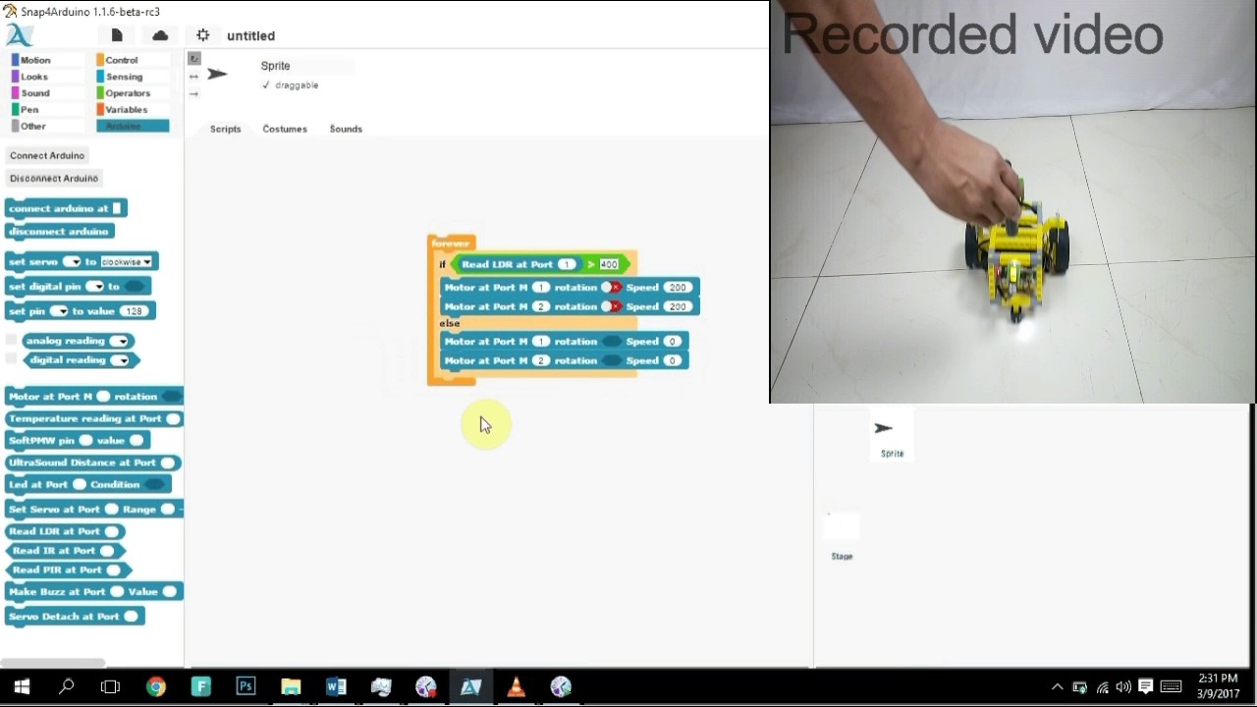
Task: Select the Control block category
Action: point(133,60)
